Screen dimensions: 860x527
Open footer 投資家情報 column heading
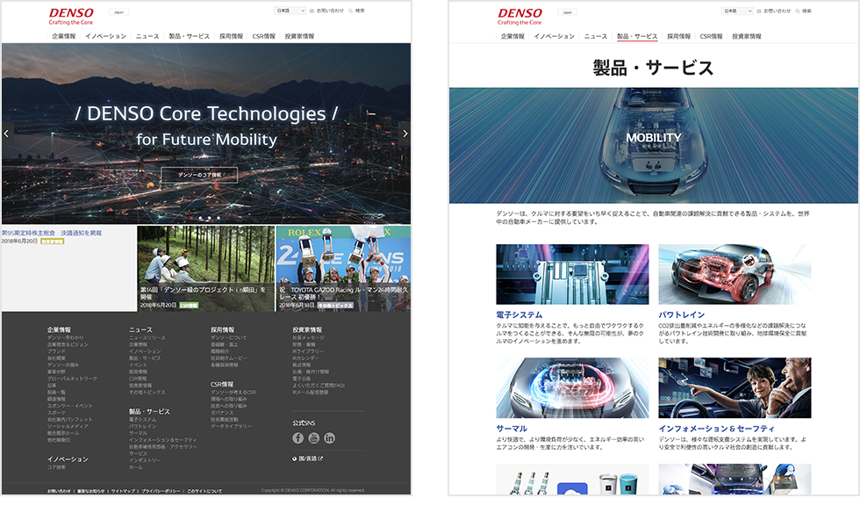[x=306, y=330]
